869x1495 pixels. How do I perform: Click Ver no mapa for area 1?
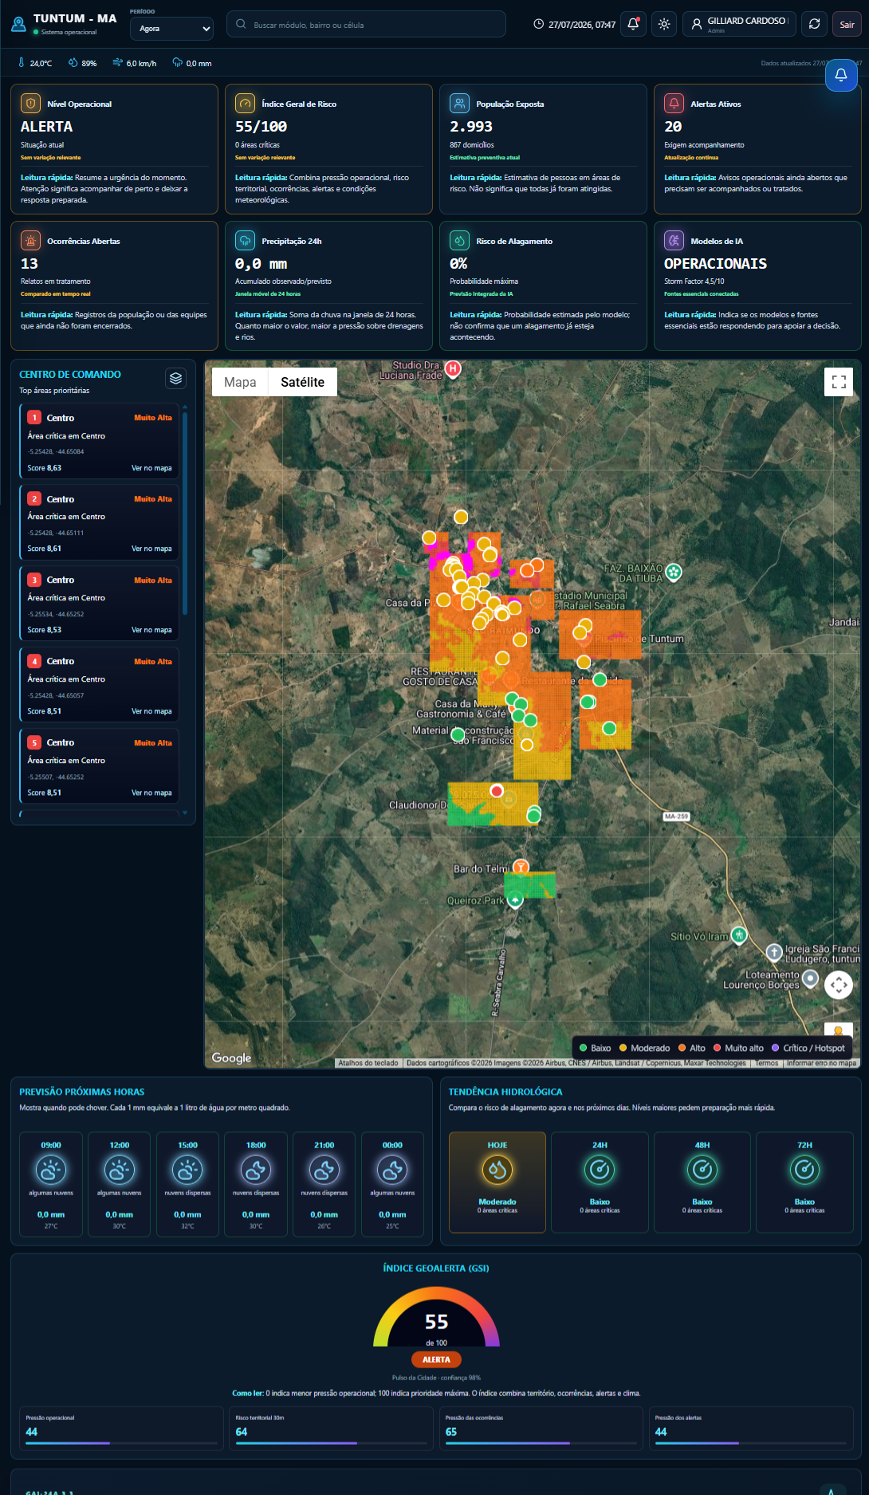[151, 468]
